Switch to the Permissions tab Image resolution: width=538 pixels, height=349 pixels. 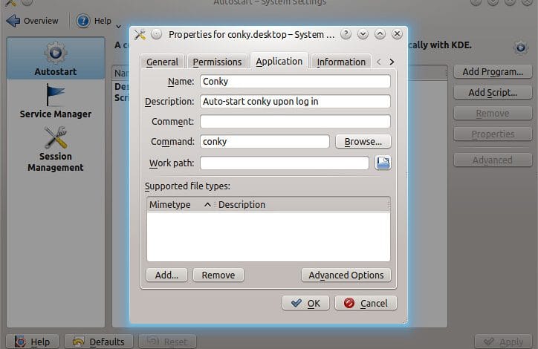[x=217, y=62]
